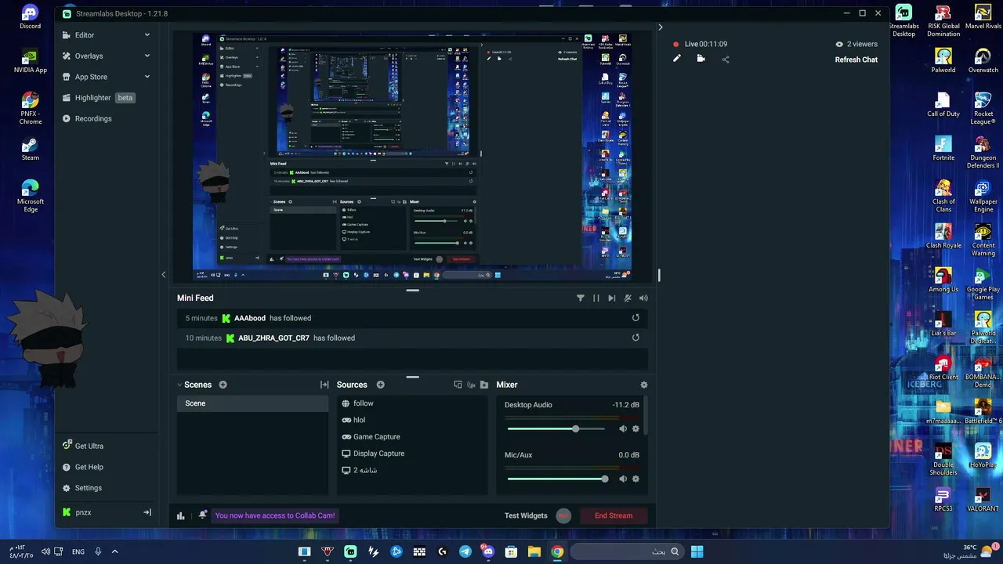Viewport: 1003px width, 564px height.
Task: Expand the Overlays dropdown chevron
Action: (x=147, y=56)
